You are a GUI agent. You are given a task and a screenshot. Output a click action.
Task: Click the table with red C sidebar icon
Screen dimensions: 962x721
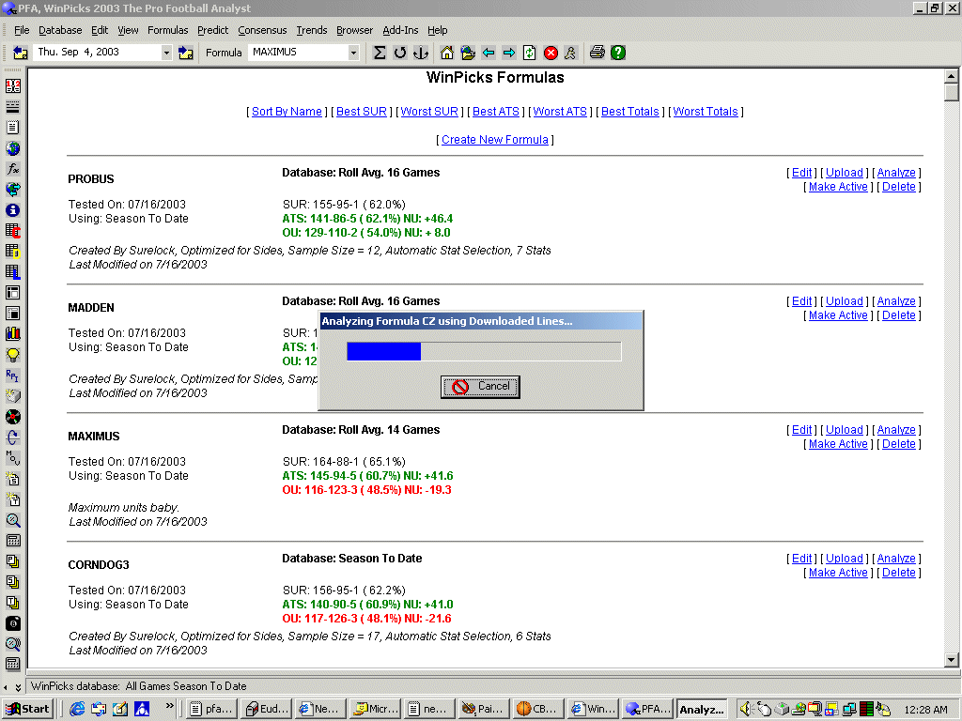coord(12,231)
